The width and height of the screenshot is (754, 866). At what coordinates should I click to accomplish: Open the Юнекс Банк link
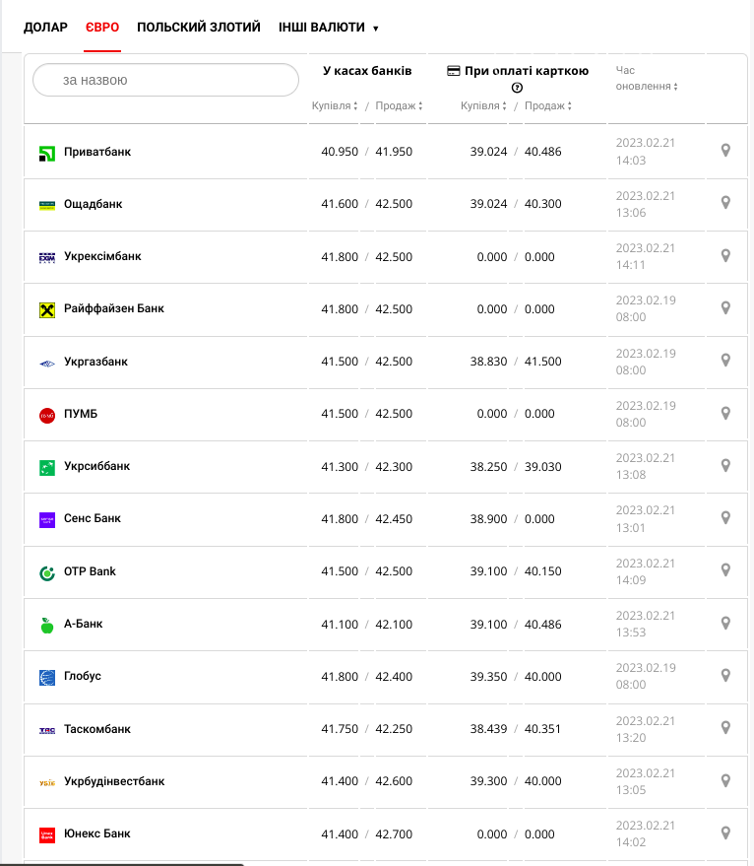97,833
